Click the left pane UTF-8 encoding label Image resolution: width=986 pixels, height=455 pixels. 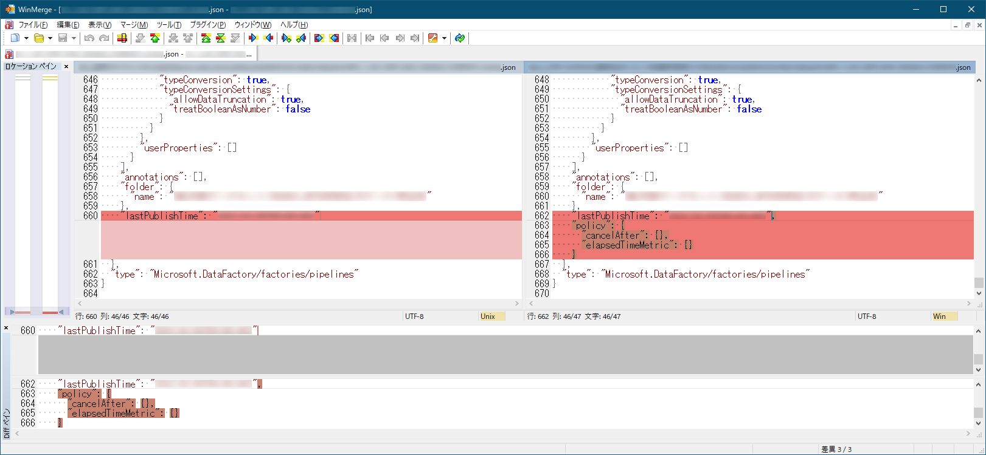(x=414, y=316)
